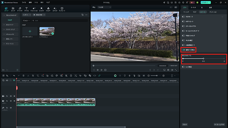Open the ヘルプ (Help) menu
The image size is (228, 128).
point(48,3)
